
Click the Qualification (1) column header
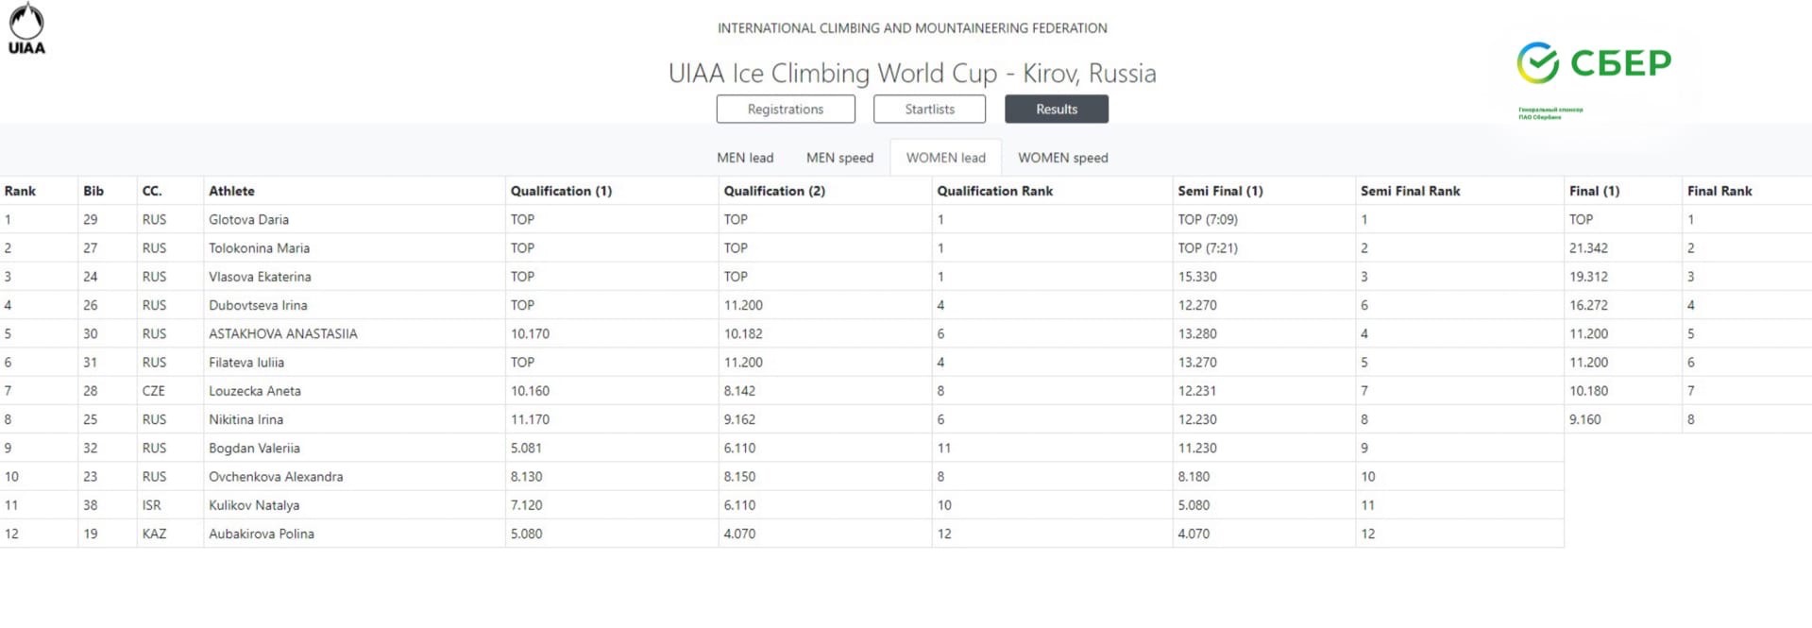coord(561,191)
